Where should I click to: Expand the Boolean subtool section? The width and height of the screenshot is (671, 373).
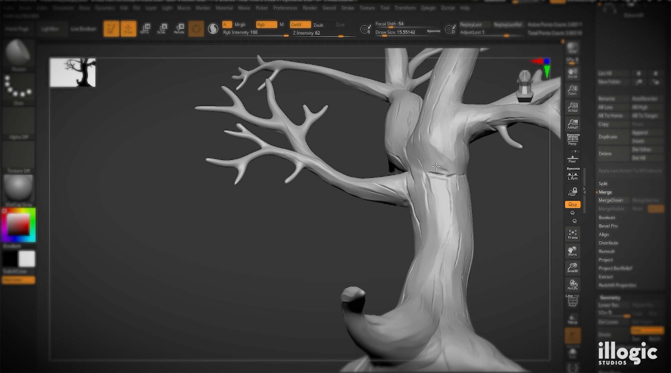click(x=607, y=217)
